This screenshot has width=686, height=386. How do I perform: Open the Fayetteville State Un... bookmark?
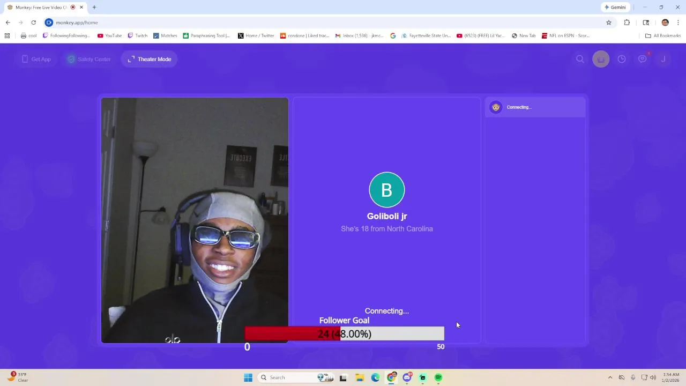(x=426, y=36)
